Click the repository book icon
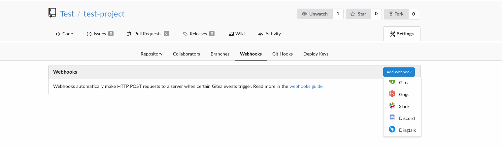The image size is (502, 147). click(52, 13)
